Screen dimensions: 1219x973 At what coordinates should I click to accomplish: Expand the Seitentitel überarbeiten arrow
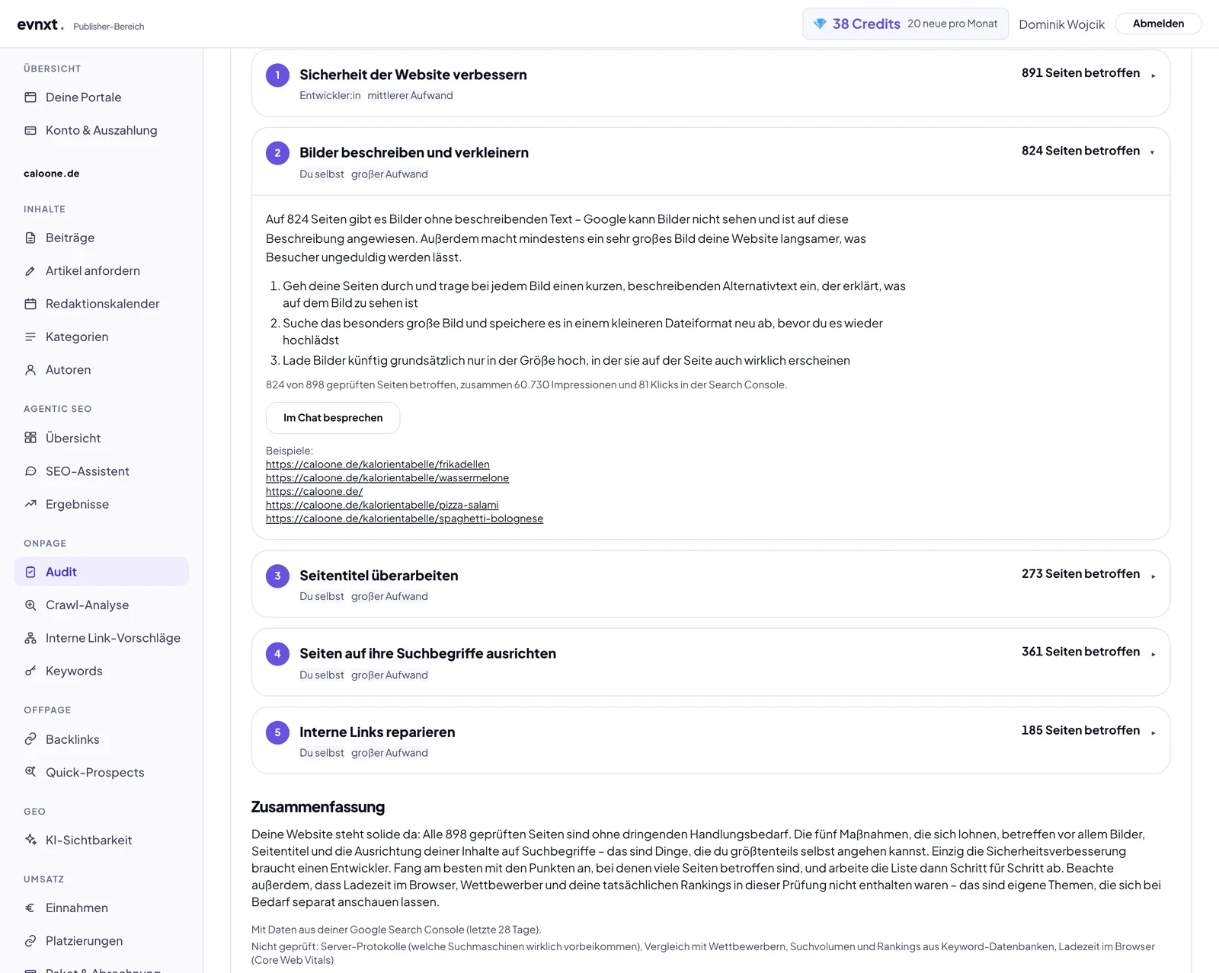point(1153,576)
